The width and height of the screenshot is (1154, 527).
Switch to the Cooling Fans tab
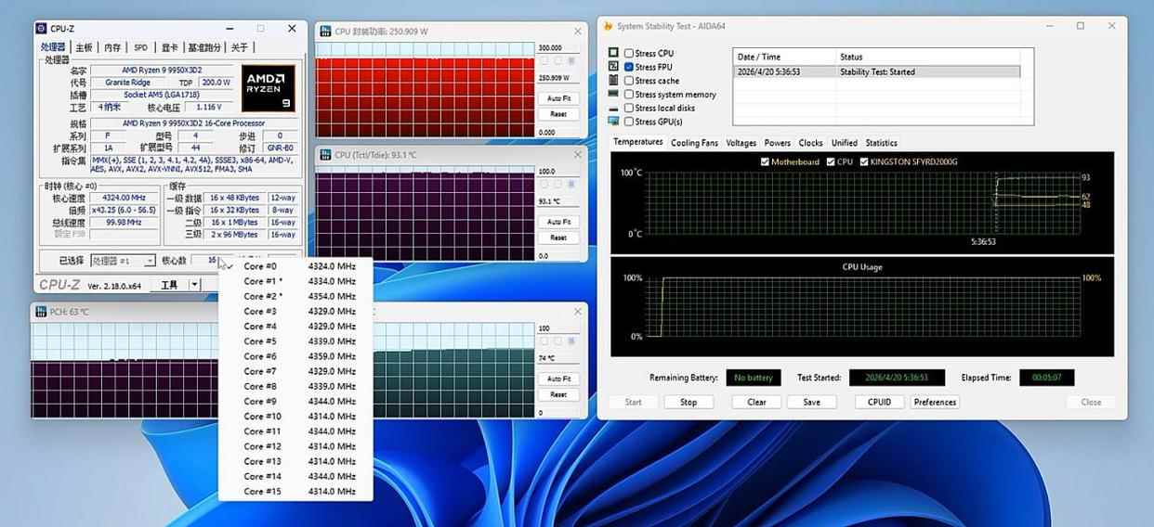pos(694,143)
